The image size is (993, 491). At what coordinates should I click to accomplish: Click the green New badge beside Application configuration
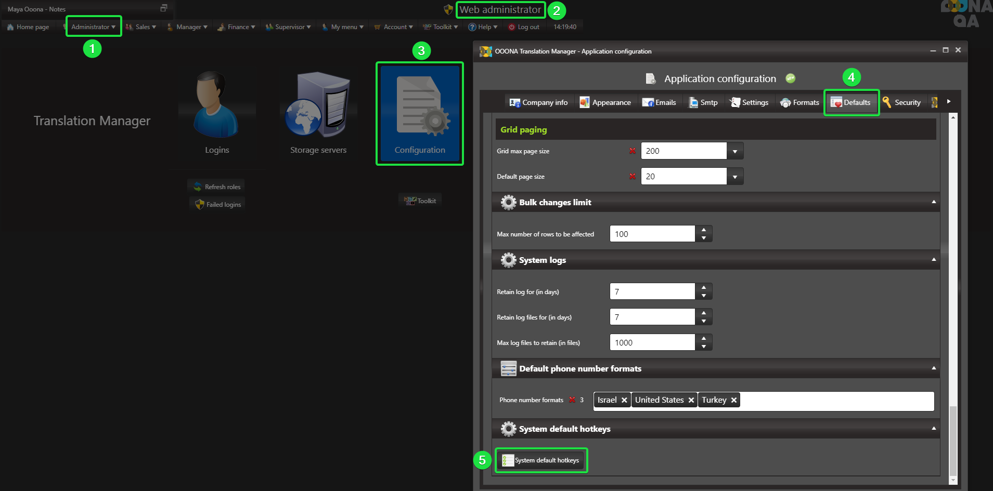790,78
